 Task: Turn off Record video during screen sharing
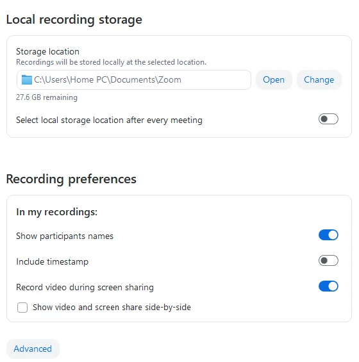click(x=328, y=286)
